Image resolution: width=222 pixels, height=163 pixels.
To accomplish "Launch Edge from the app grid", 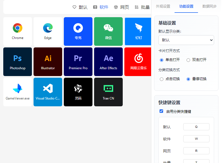I will 48,31.
